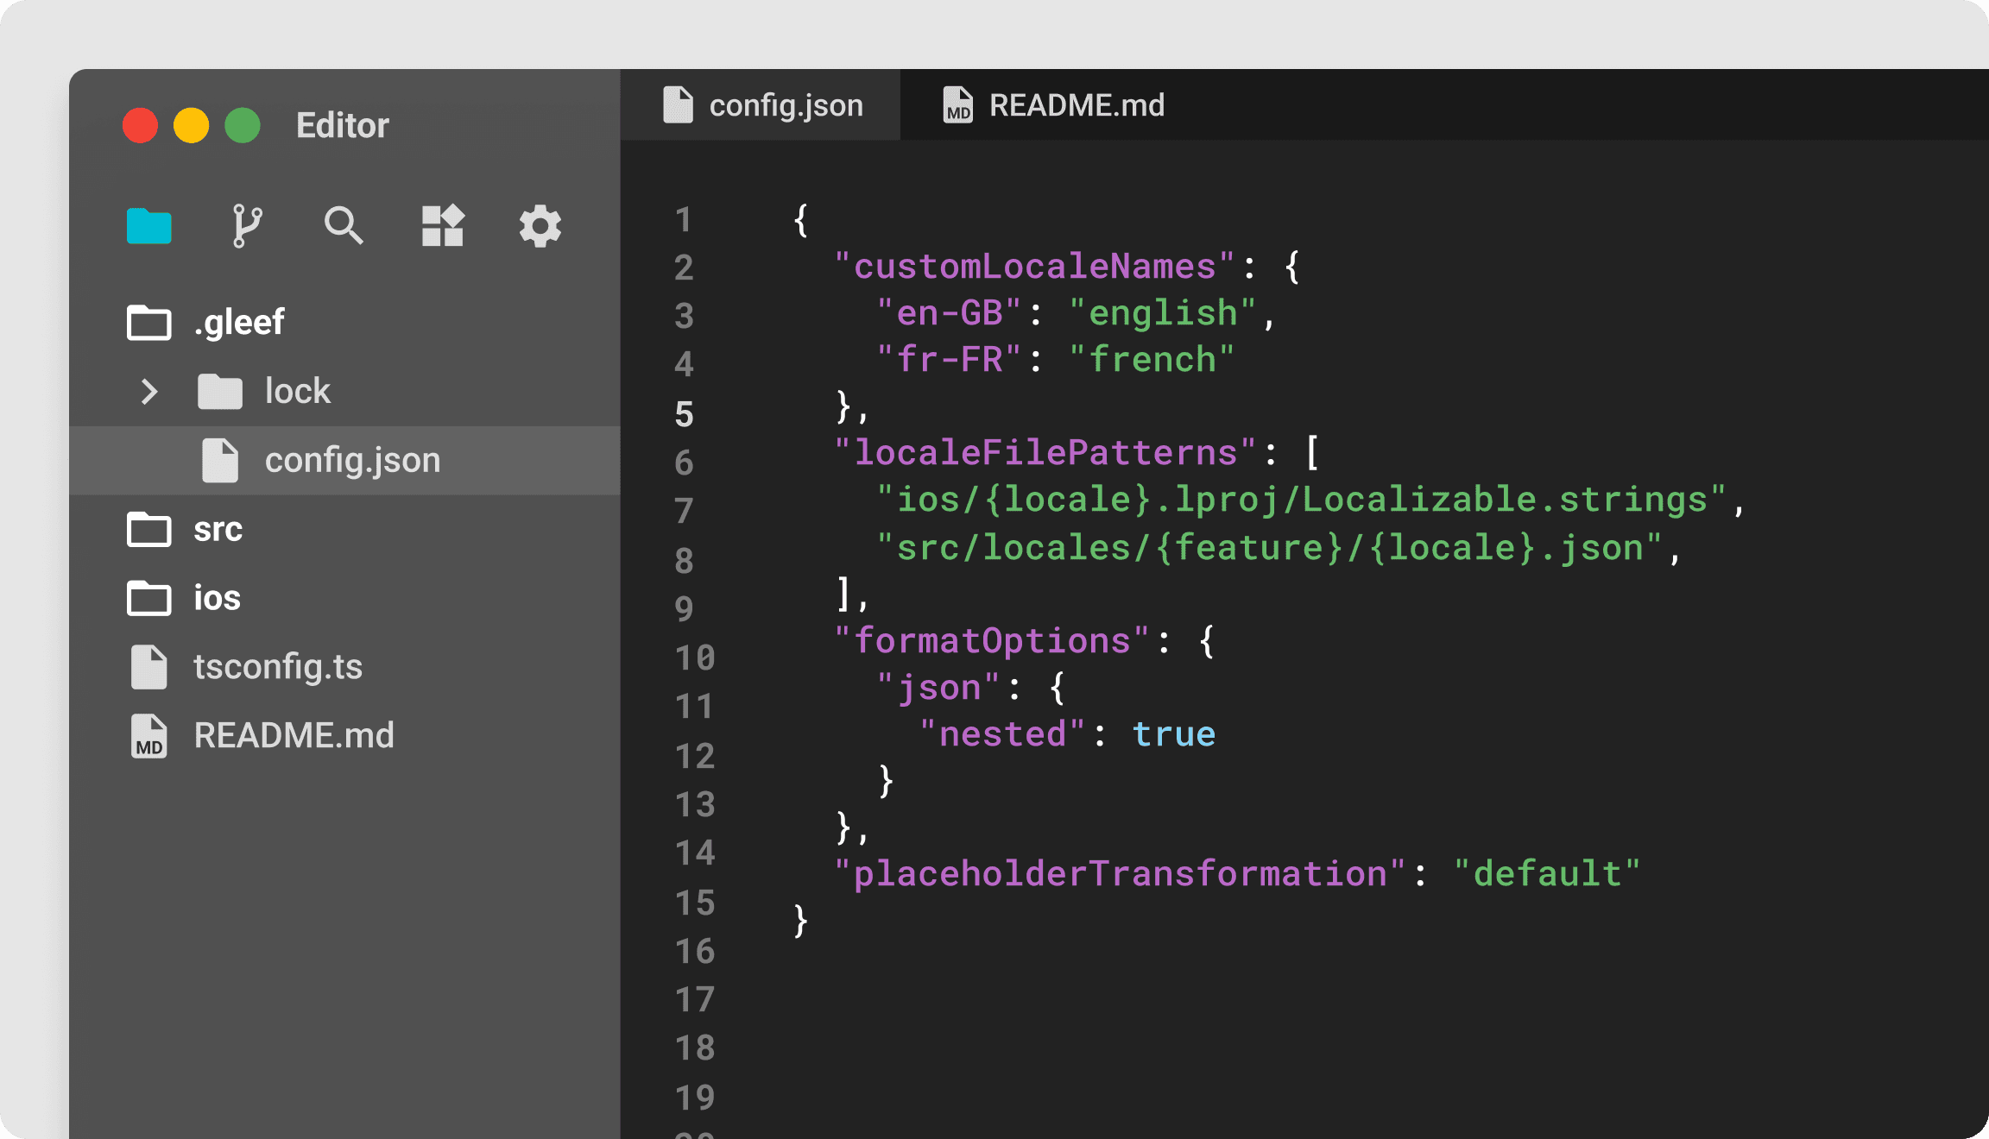
Task: Open the settings gear icon
Action: [x=540, y=226]
